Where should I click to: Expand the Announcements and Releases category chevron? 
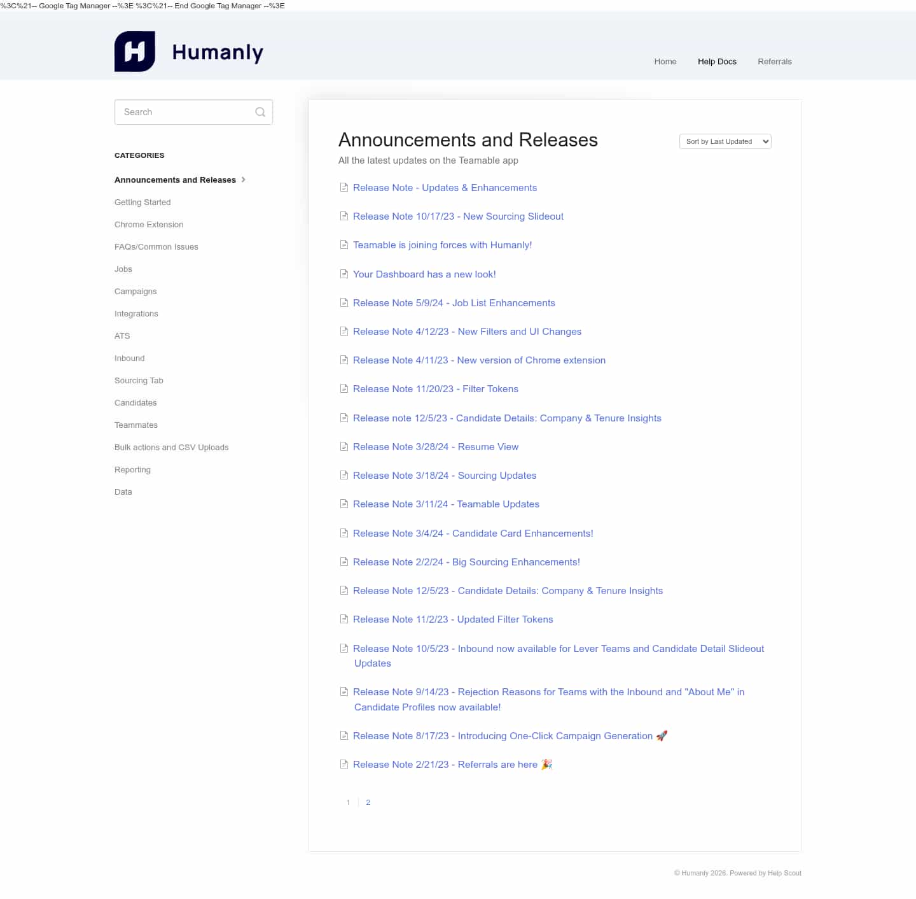pyautogui.click(x=243, y=180)
